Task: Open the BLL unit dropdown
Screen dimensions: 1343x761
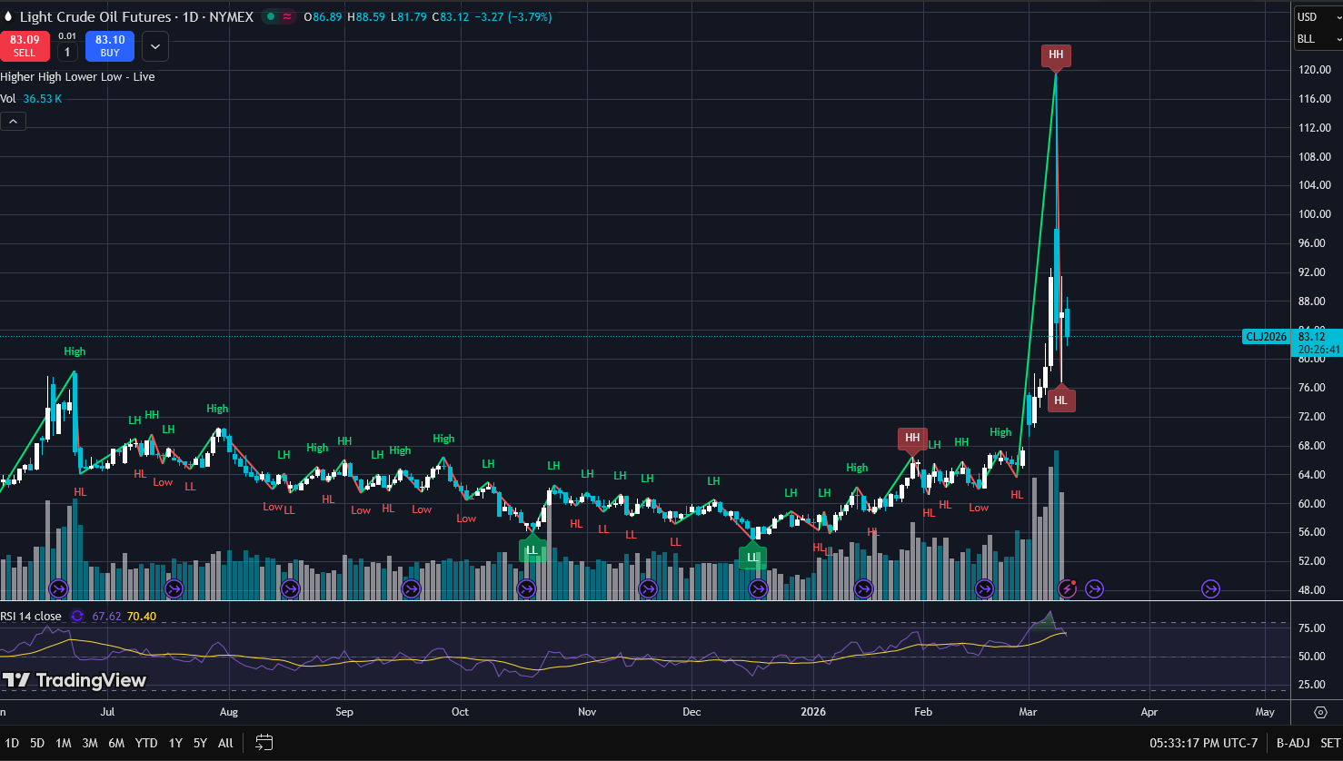Action: (x=1318, y=39)
